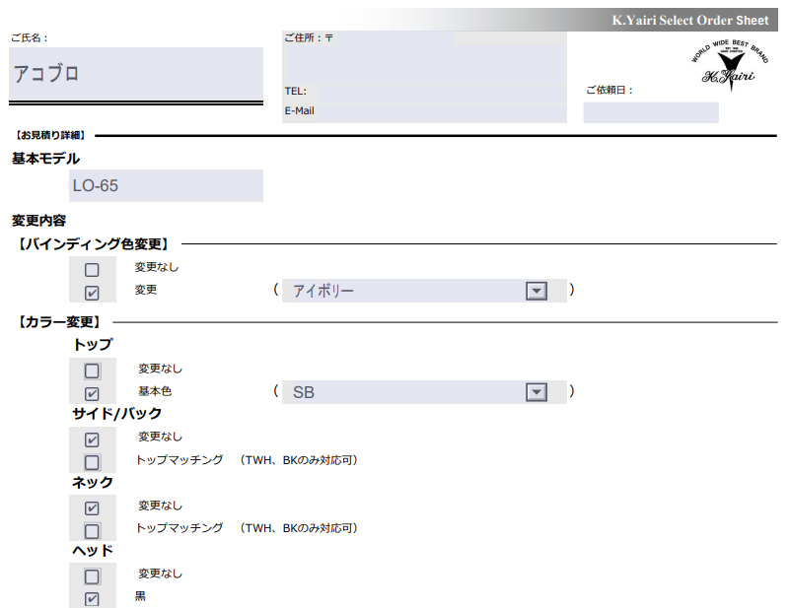Uncheck head 黒 checkbox

click(x=92, y=599)
